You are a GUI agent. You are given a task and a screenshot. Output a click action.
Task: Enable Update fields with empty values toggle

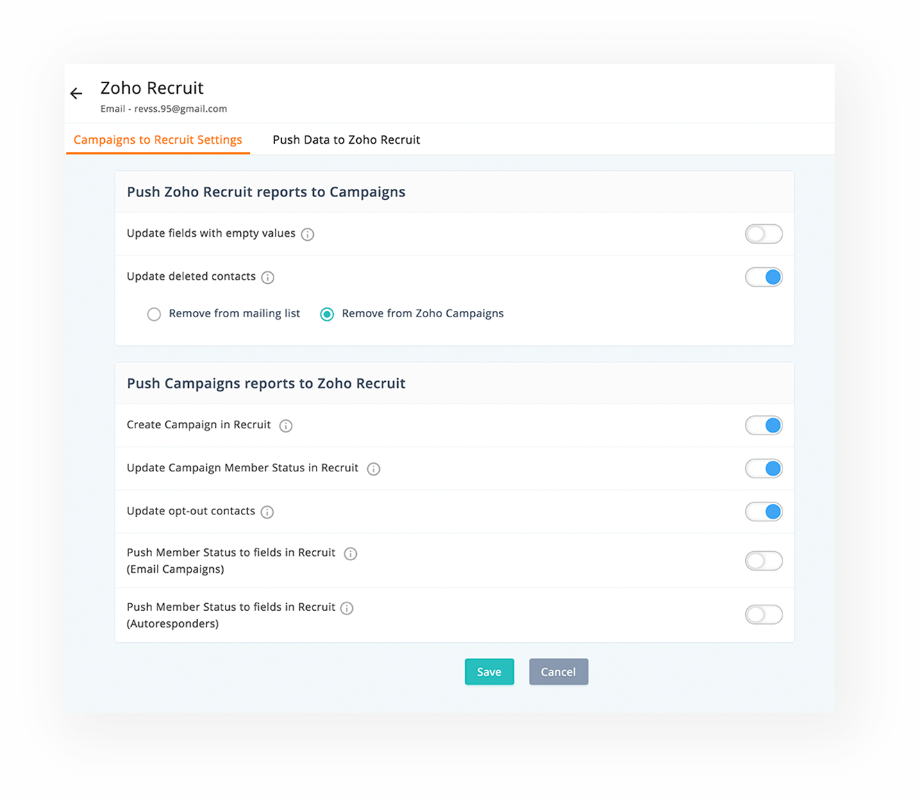(x=764, y=234)
